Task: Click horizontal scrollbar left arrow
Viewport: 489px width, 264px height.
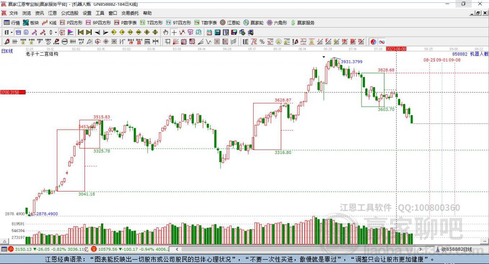Action: pyautogui.click(x=177, y=249)
